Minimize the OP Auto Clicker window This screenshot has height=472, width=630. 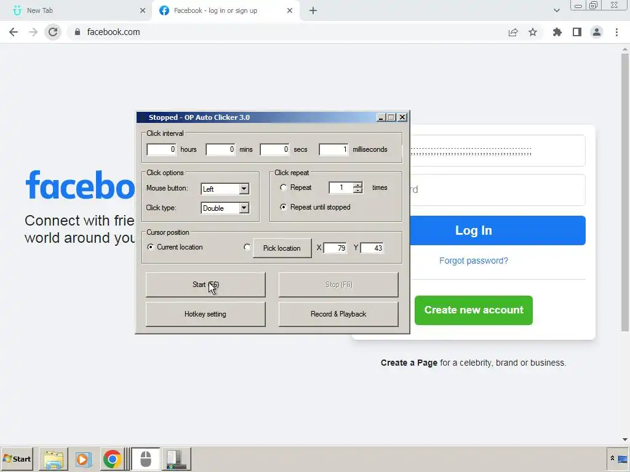pos(381,117)
